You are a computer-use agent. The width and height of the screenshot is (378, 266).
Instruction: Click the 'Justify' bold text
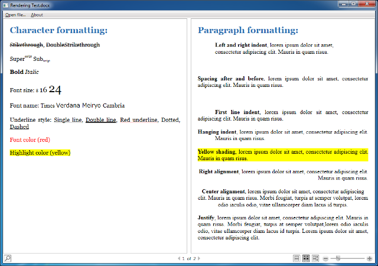[206, 218]
